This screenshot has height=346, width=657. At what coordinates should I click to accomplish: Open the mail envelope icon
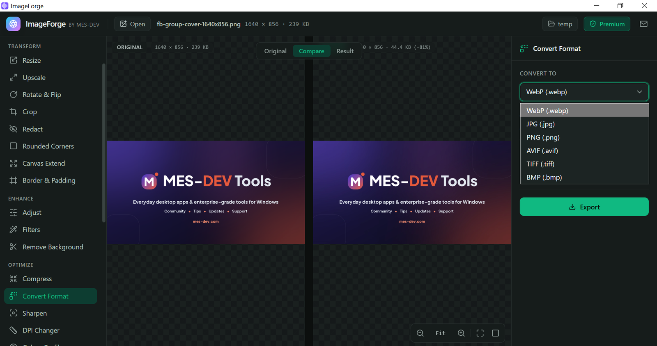click(643, 24)
